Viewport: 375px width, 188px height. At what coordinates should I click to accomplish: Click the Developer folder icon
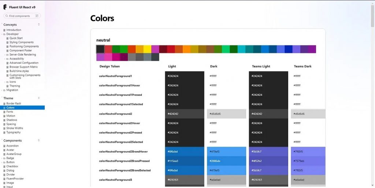click(x=4, y=34)
